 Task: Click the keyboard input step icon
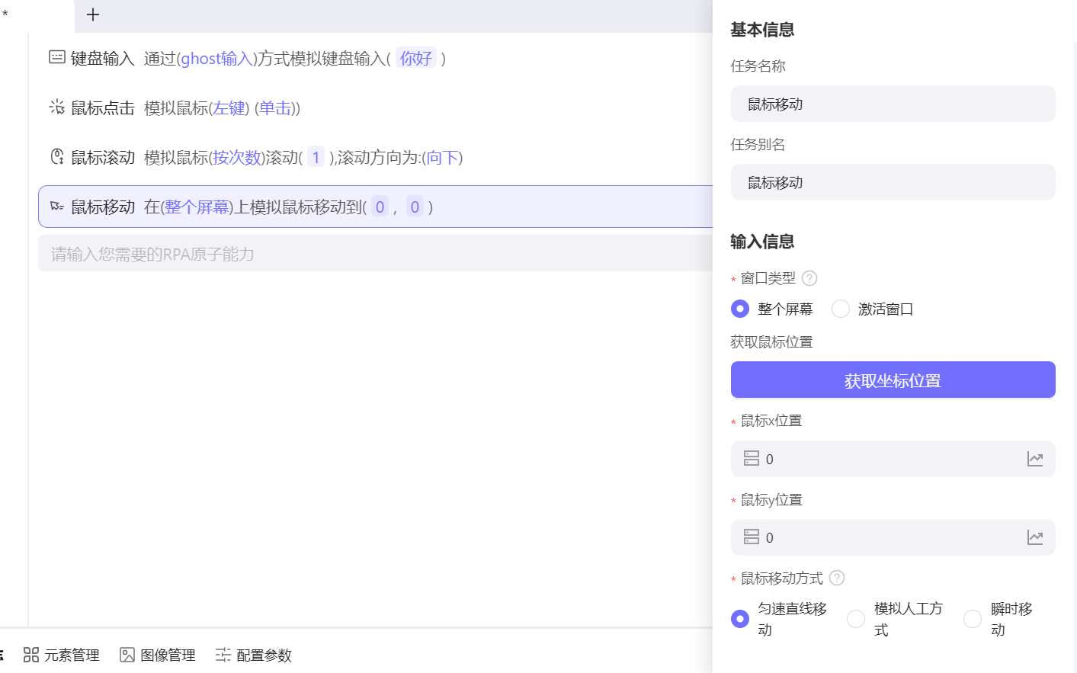(x=57, y=57)
